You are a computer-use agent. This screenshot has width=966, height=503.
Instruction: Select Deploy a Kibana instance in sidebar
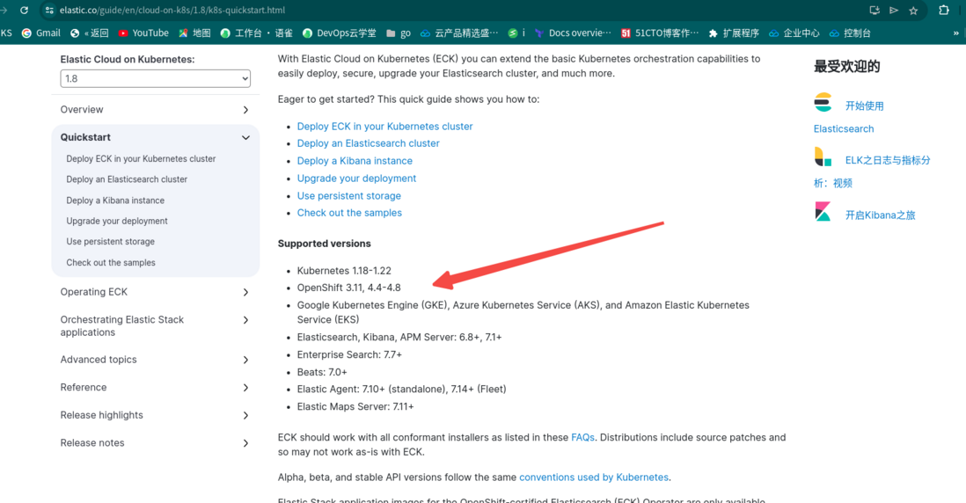coord(115,200)
